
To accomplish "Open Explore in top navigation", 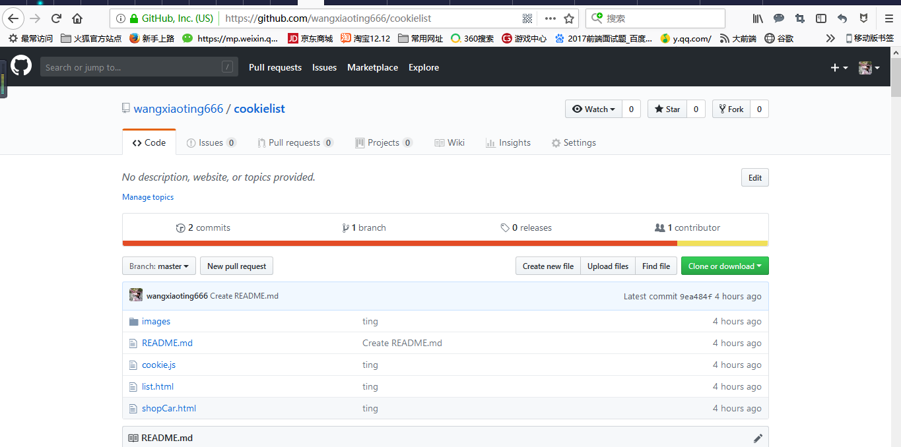I will tap(424, 67).
